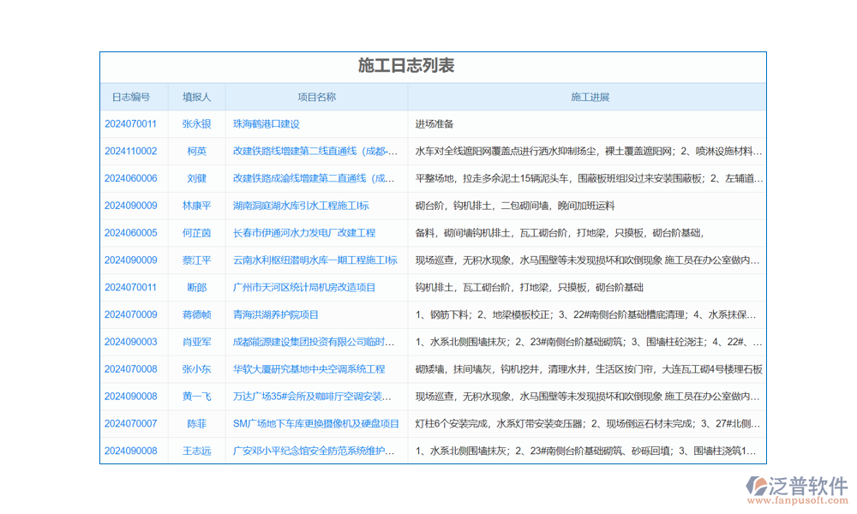Open the 长春市伊通河水力发电厂改建工程 project
The width and height of the screenshot is (857, 514).
pyautogui.click(x=304, y=232)
